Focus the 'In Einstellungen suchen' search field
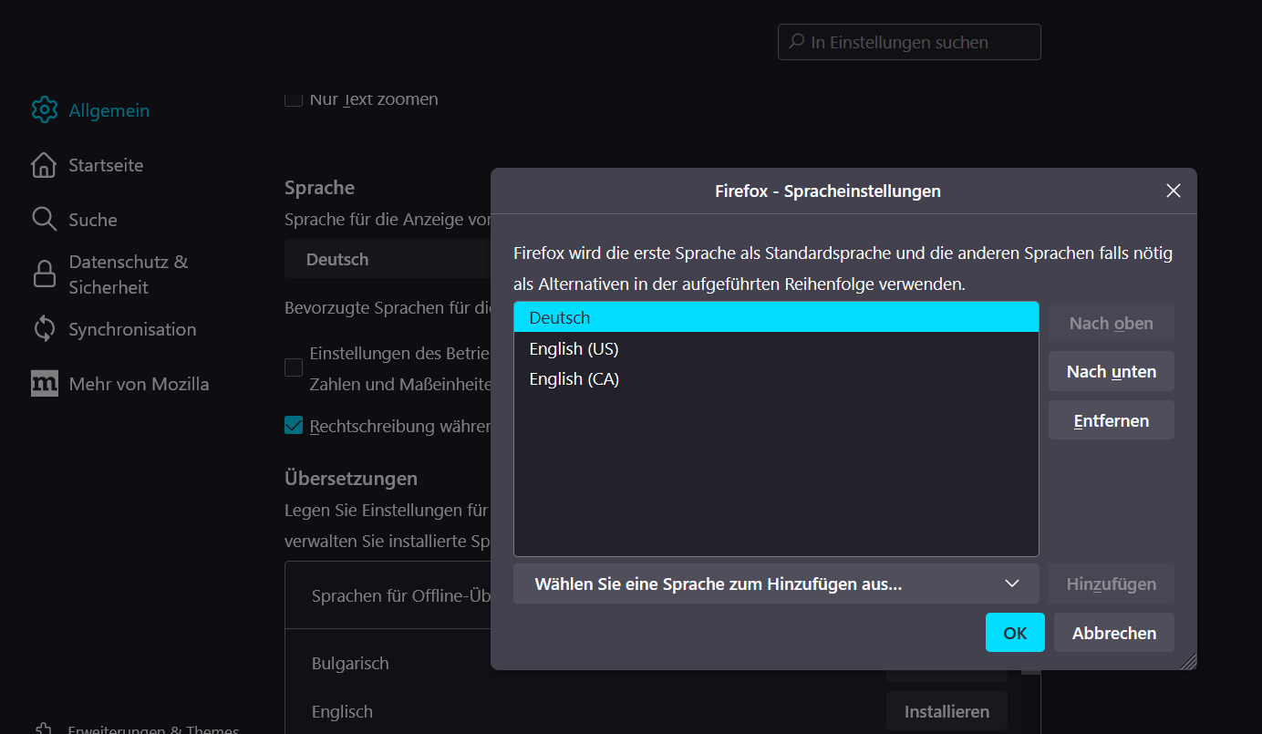 click(x=909, y=42)
